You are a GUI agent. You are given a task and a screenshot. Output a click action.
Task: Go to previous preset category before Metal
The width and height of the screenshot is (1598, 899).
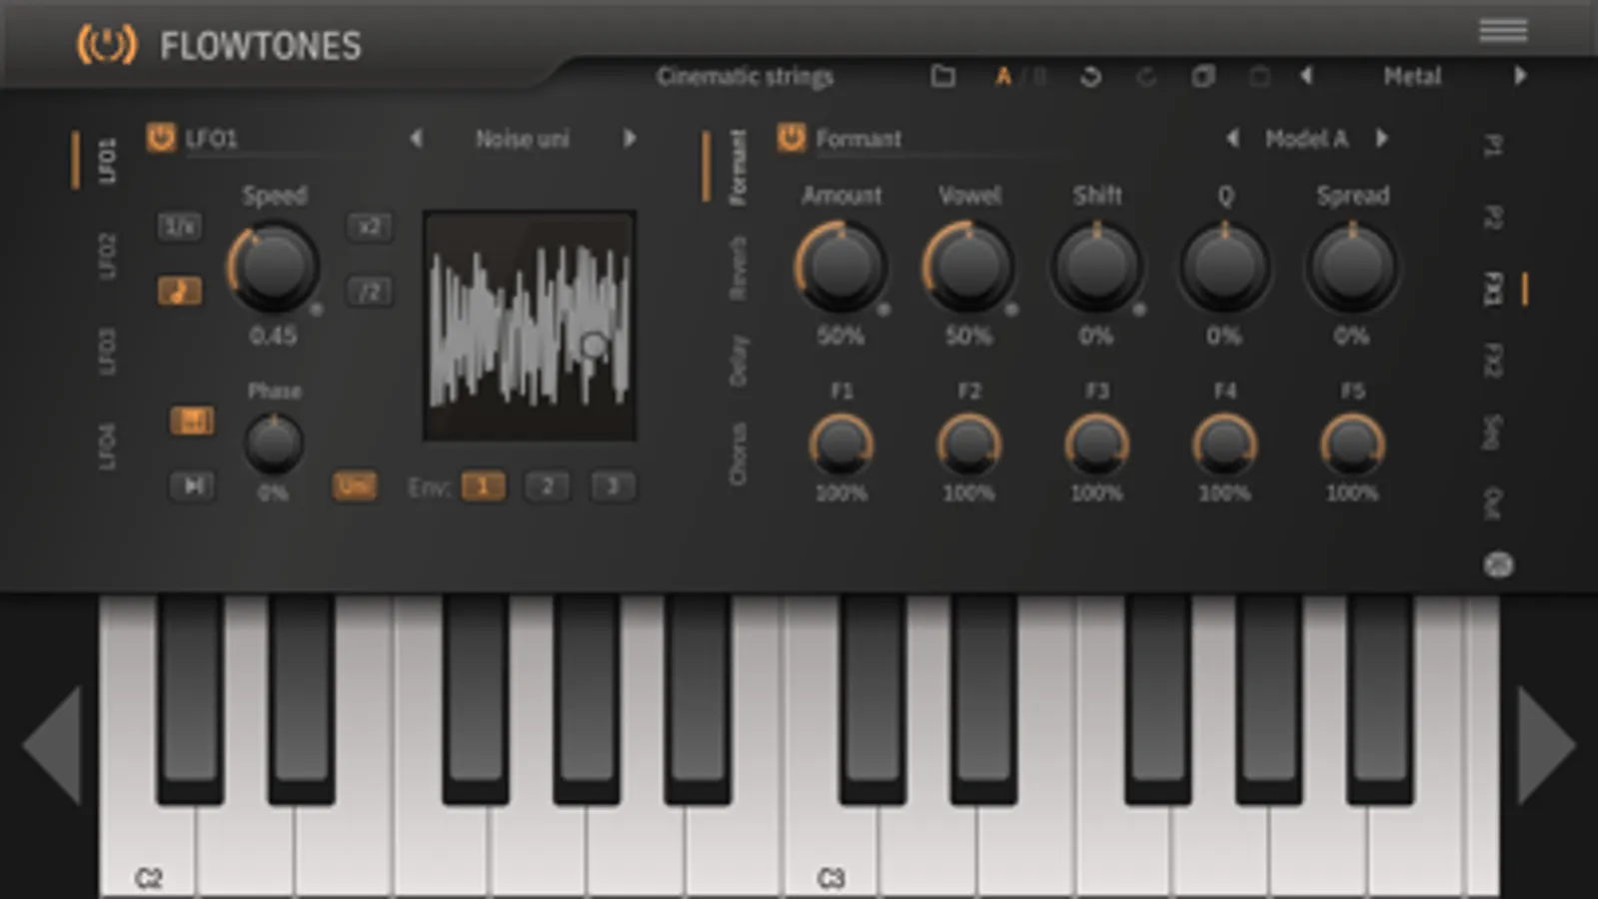pyautogui.click(x=1306, y=76)
